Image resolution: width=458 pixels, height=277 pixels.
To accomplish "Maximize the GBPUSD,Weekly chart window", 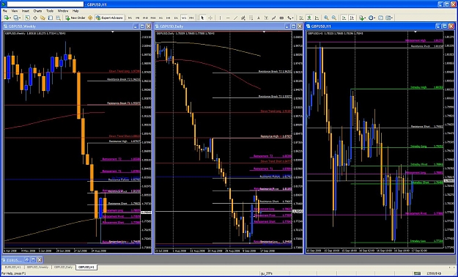I will 142,26.
